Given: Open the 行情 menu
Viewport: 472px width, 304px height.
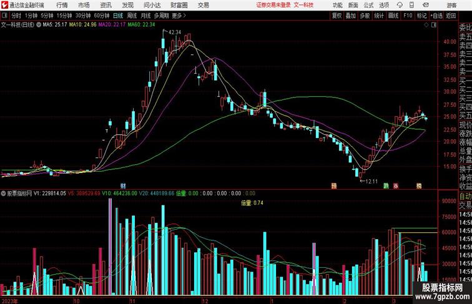Looking at the screenshot, I should (x=62, y=5).
